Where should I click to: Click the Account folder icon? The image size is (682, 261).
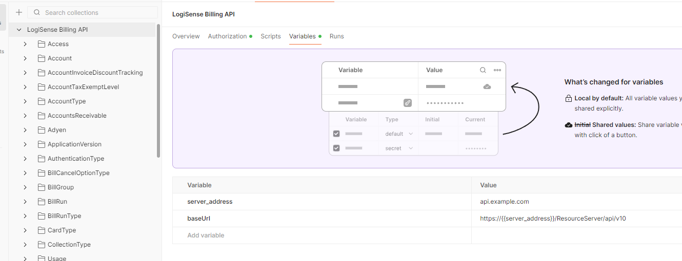click(42, 58)
